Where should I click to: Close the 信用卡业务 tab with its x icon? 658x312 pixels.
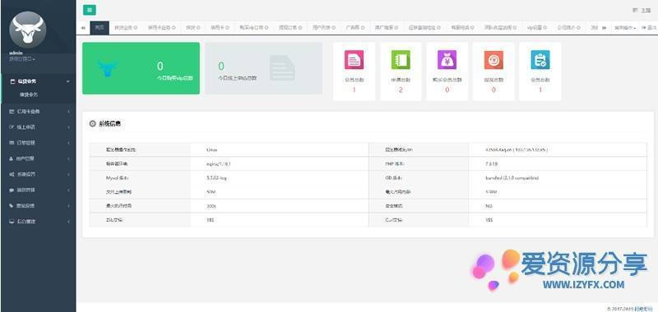174,28
